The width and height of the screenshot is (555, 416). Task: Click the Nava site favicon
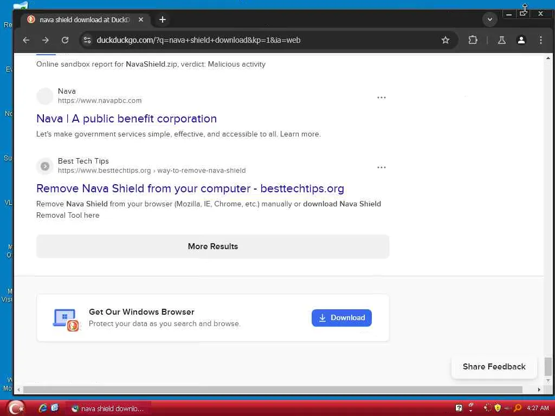pos(45,96)
